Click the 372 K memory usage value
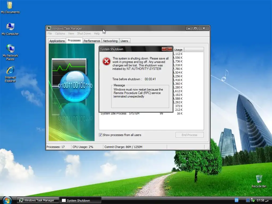Screen dimensions: 272x204 (x=179, y=106)
